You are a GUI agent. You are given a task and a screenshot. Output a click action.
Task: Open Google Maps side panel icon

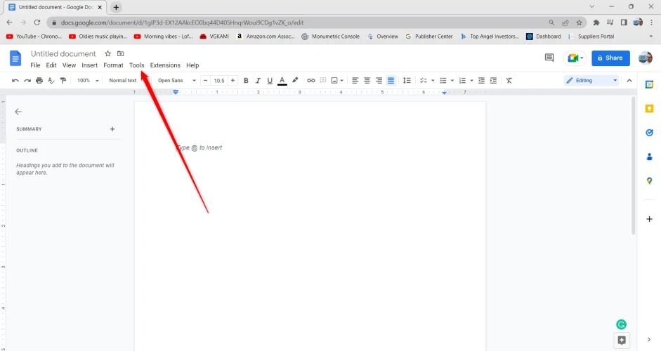click(649, 180)
